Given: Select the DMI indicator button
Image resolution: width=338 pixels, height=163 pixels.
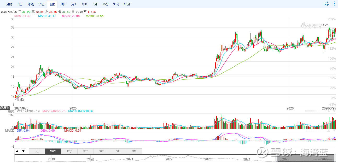Looking at the screenshot, I should point(134,151).
